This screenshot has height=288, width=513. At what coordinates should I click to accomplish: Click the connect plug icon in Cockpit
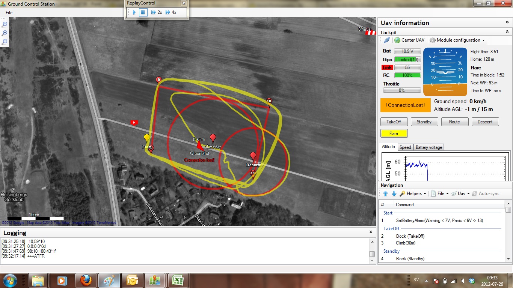[386, 40]
